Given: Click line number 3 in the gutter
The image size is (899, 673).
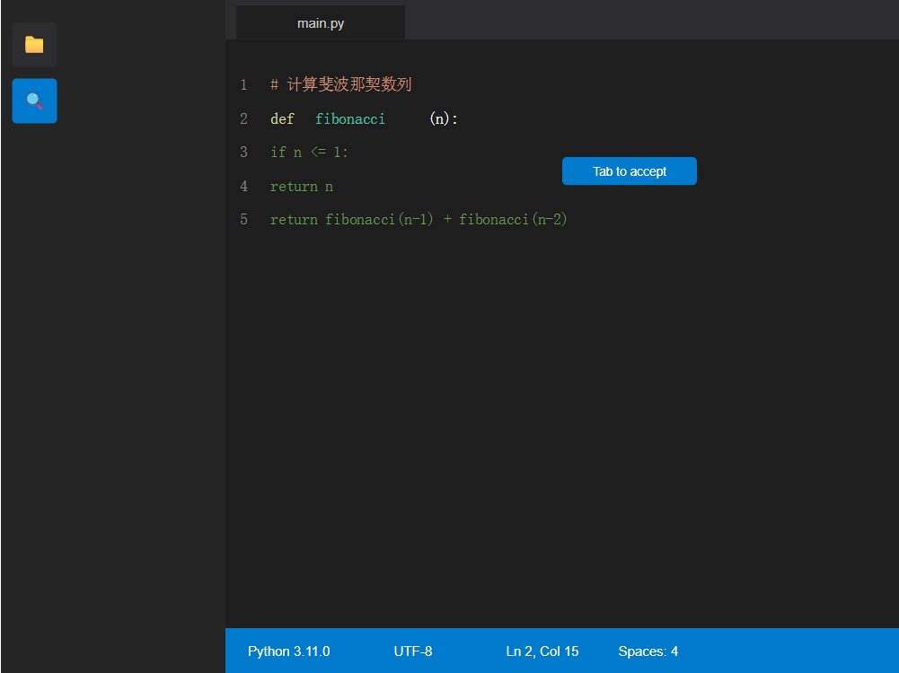Looking at the screenshot, I should (243, 153).
